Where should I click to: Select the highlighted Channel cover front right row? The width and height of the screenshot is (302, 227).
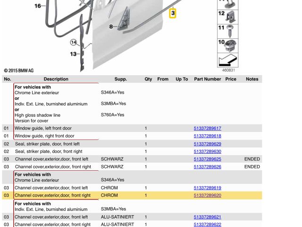(52, 196)
